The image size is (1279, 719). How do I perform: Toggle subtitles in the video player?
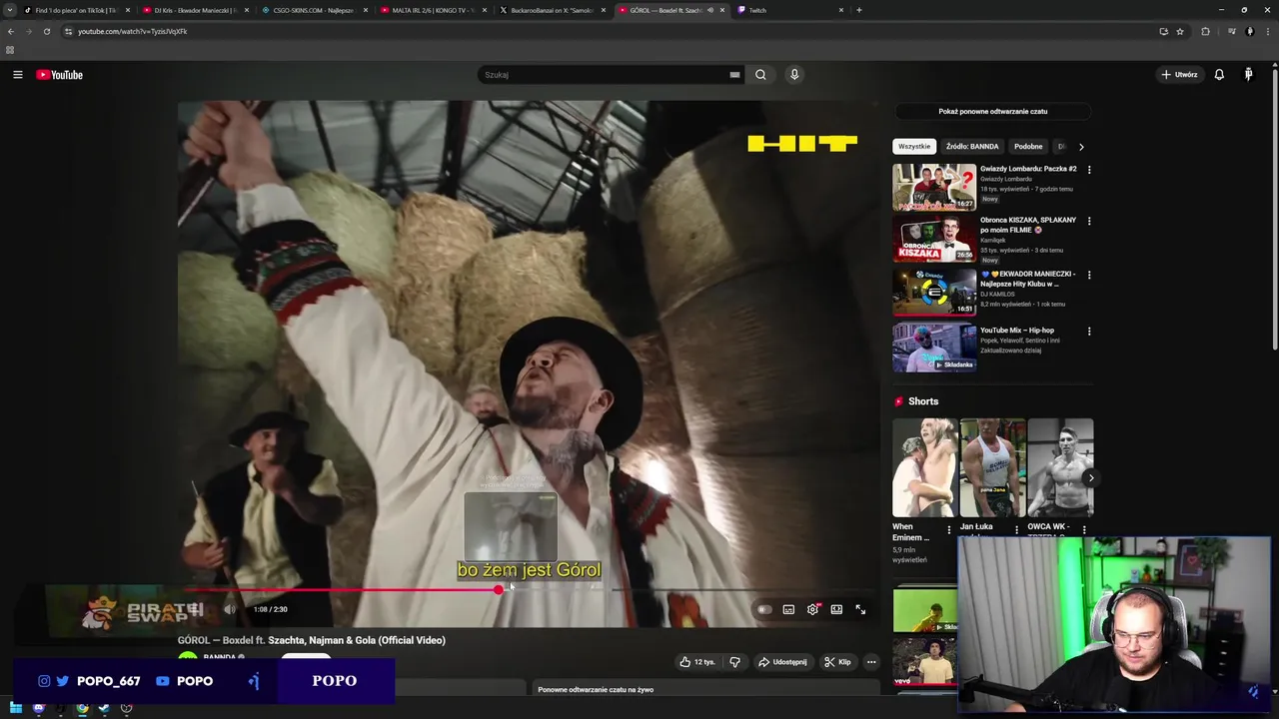click(x=788, y=609)
